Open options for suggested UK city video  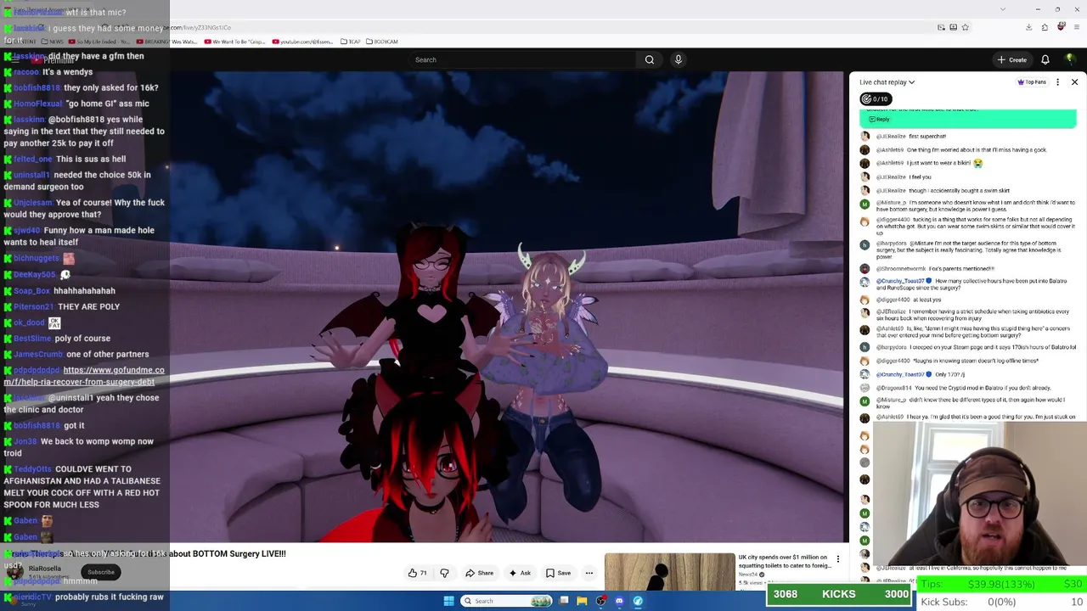click(838, 559)
